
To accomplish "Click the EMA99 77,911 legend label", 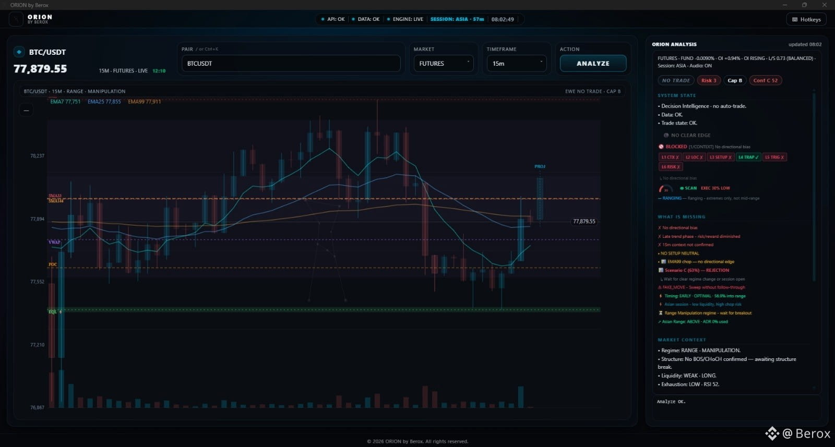I will click(145, 102).
